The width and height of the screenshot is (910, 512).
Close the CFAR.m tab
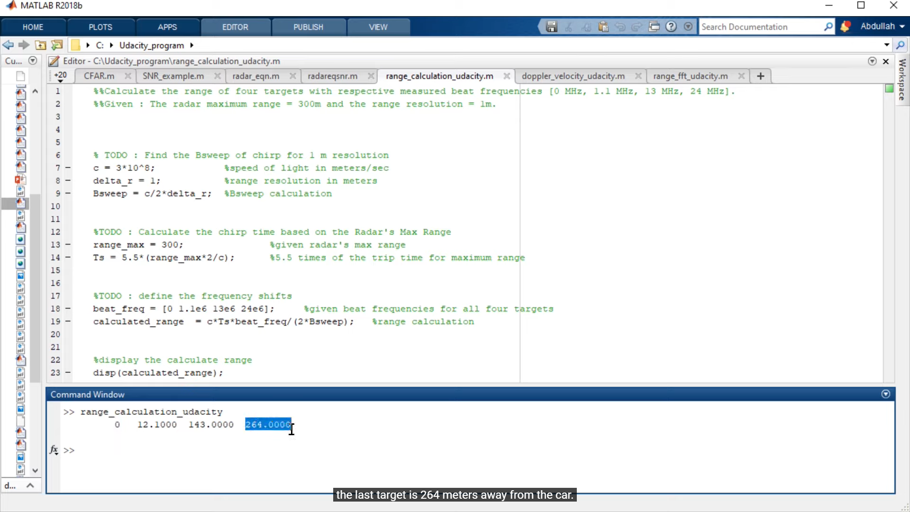click(127, 76)
